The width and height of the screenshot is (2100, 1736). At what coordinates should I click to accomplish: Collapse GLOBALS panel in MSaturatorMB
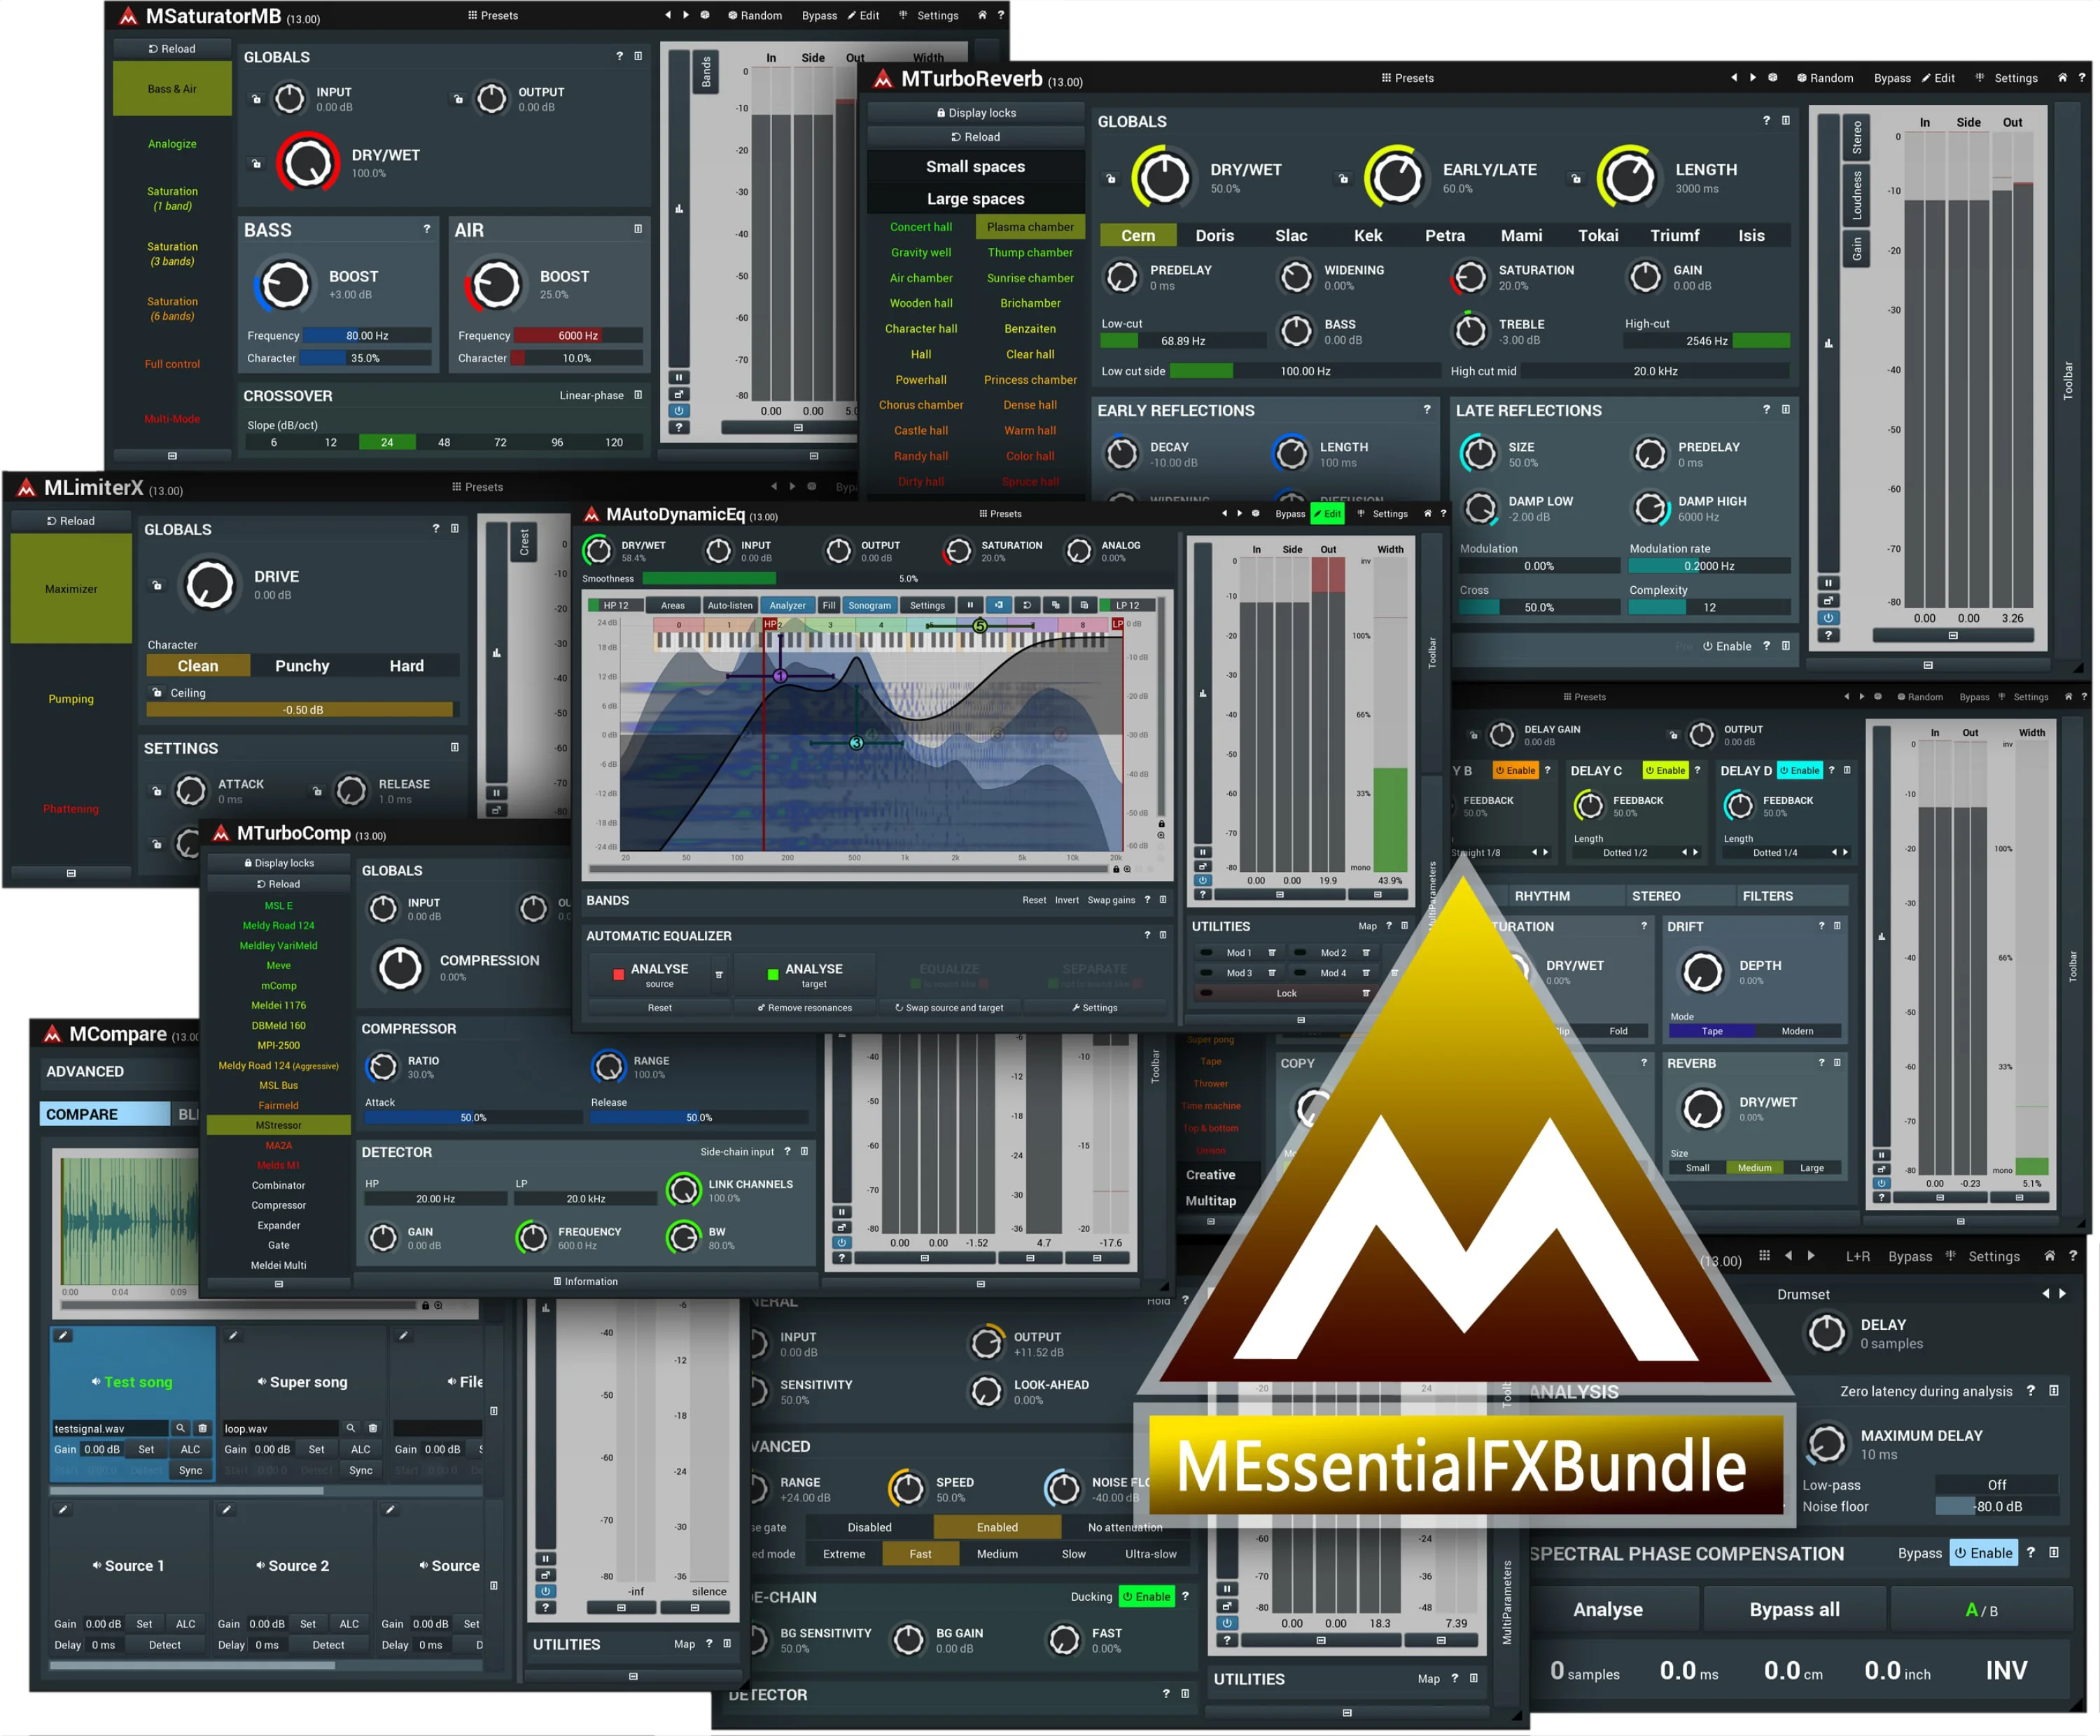638,56
